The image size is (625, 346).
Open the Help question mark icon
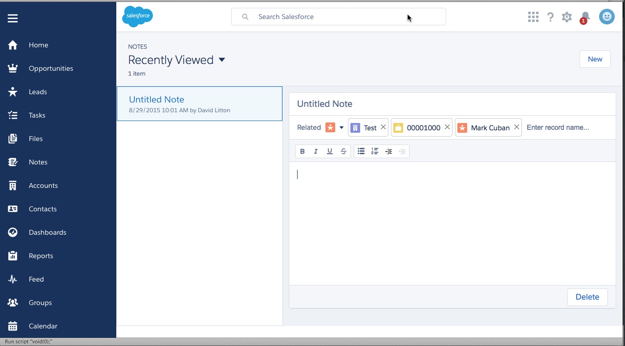point(550,17)
